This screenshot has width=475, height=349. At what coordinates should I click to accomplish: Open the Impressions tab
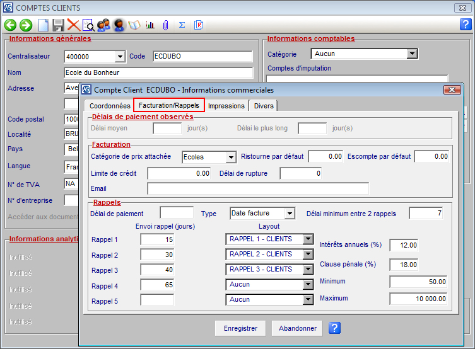point(226,106)
